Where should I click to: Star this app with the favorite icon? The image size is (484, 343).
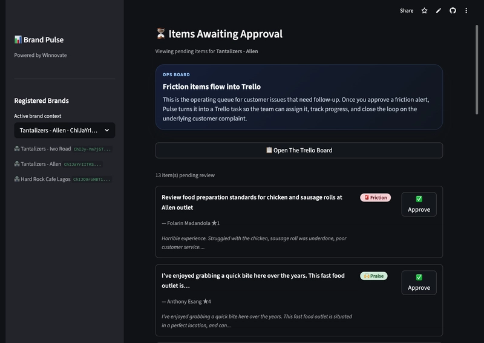pos(425,11)
